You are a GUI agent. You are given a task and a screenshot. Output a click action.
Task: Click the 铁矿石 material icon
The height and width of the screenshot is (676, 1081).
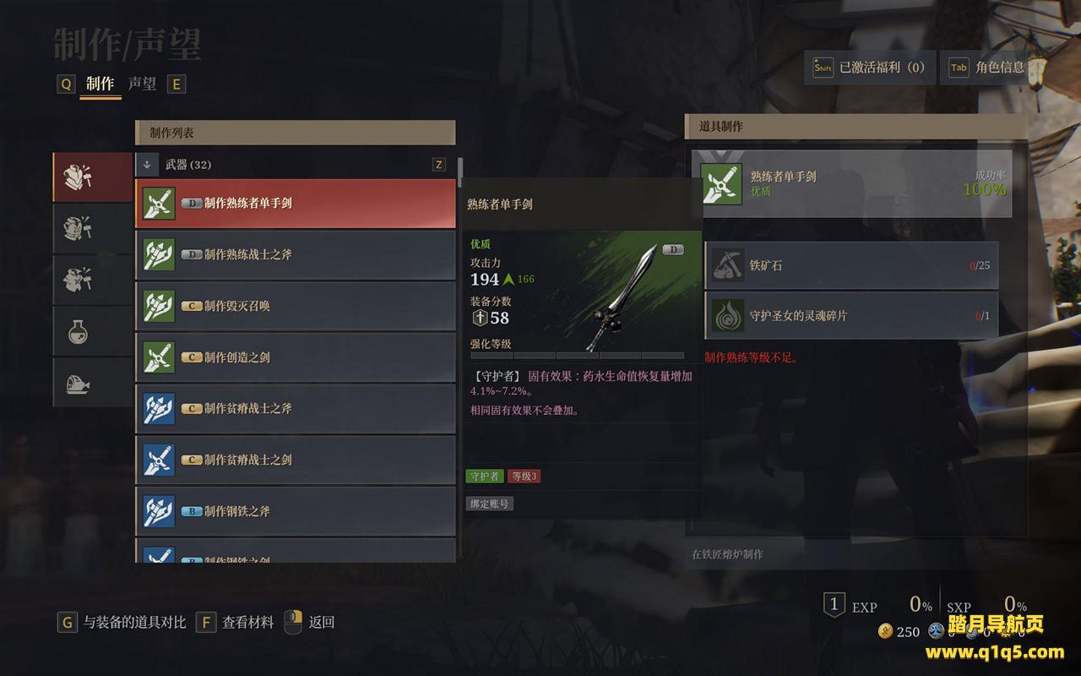pos(727,264)
